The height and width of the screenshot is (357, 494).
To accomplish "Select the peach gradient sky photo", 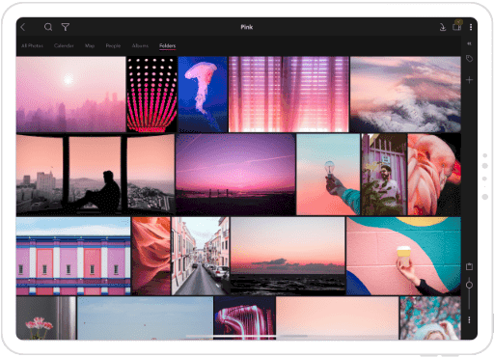I will click(337, 317).
